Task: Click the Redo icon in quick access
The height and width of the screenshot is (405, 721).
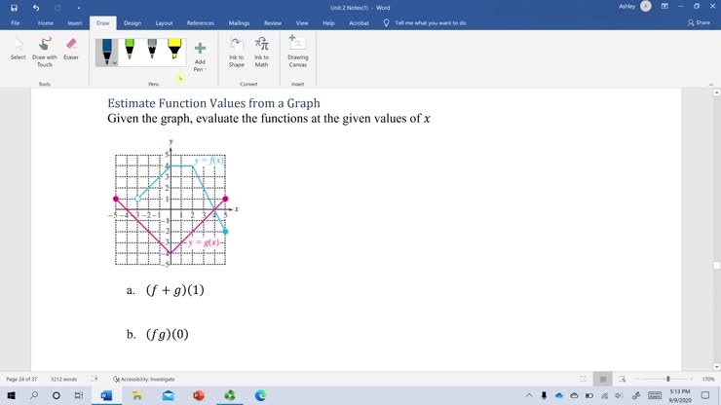Action: coord(57,8)
